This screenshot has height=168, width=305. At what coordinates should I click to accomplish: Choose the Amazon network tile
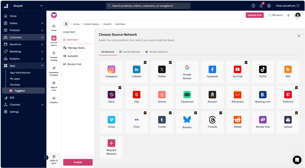click(x=212, y=97)
